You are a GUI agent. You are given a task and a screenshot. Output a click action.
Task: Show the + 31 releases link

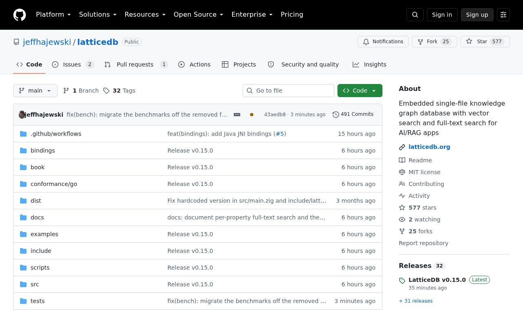click(x=416, y=301)
